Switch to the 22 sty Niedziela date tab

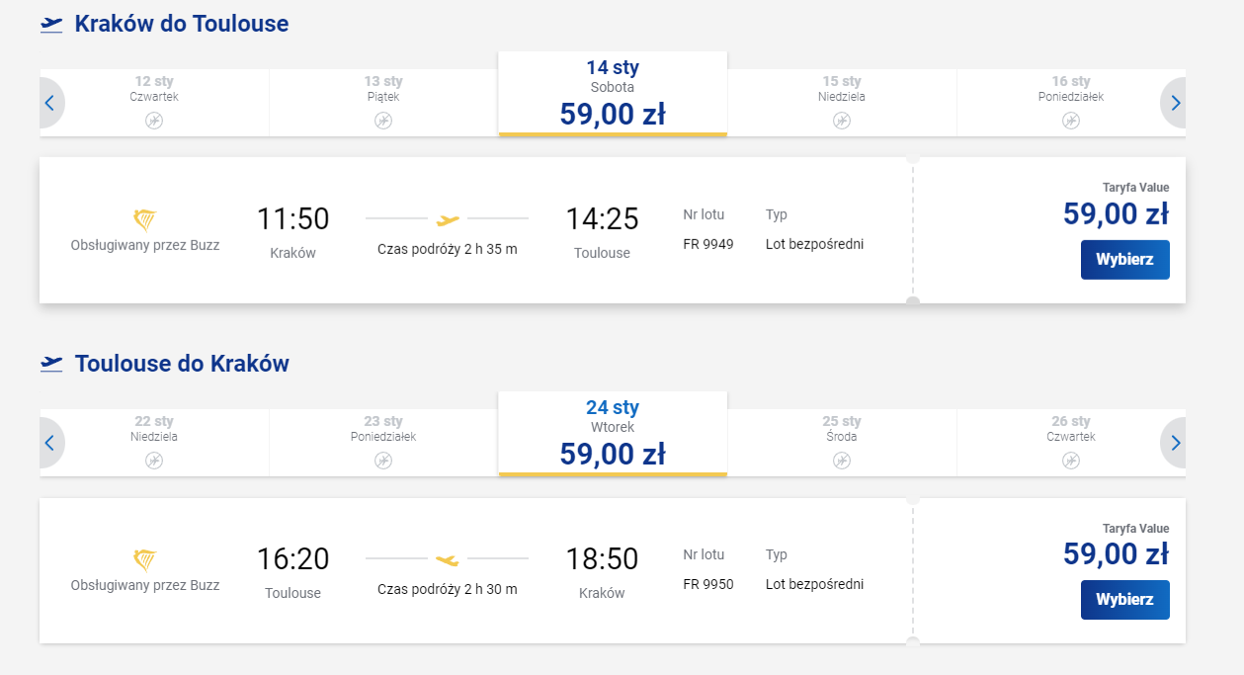pos(154,443)
